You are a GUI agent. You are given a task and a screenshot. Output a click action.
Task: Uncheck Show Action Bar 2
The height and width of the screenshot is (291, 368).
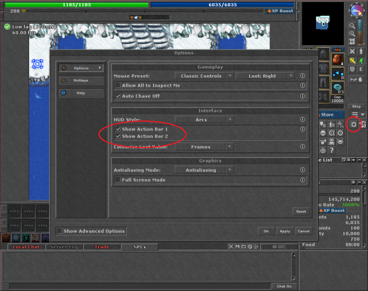pos(118,136)
